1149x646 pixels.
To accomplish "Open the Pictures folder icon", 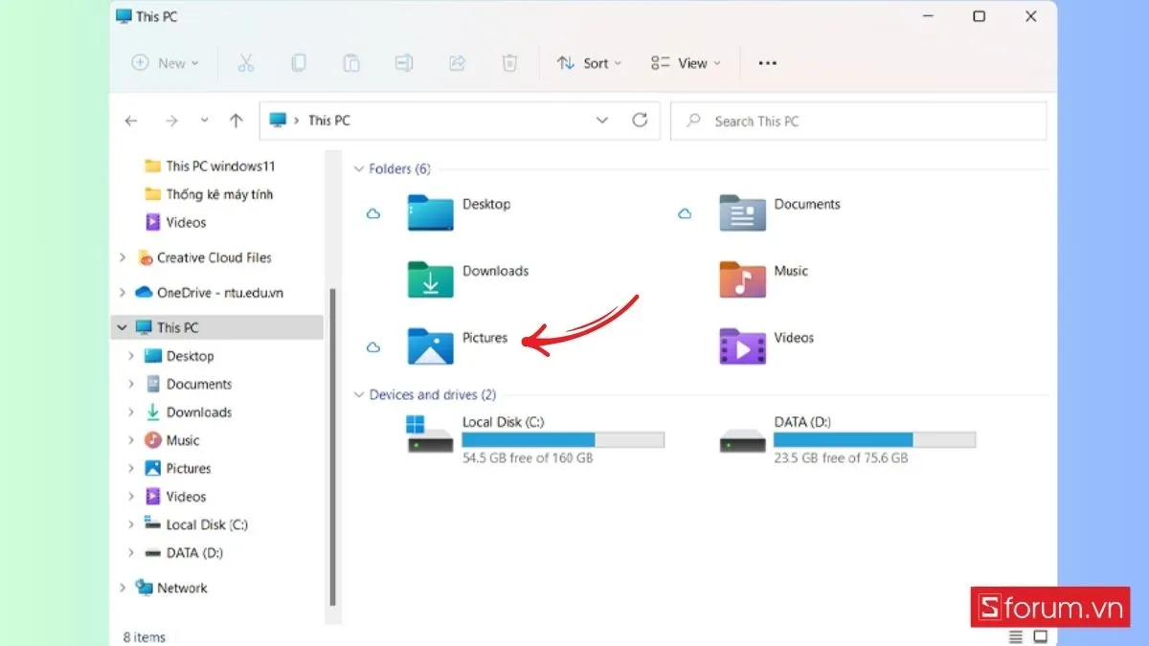I will click(x=431, y=345).
